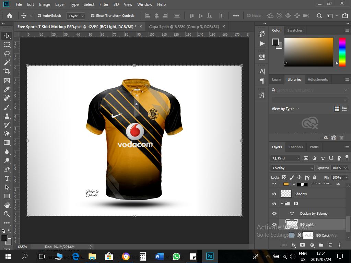Open the Image menu

pyautogui.click(x=45, y=4)
